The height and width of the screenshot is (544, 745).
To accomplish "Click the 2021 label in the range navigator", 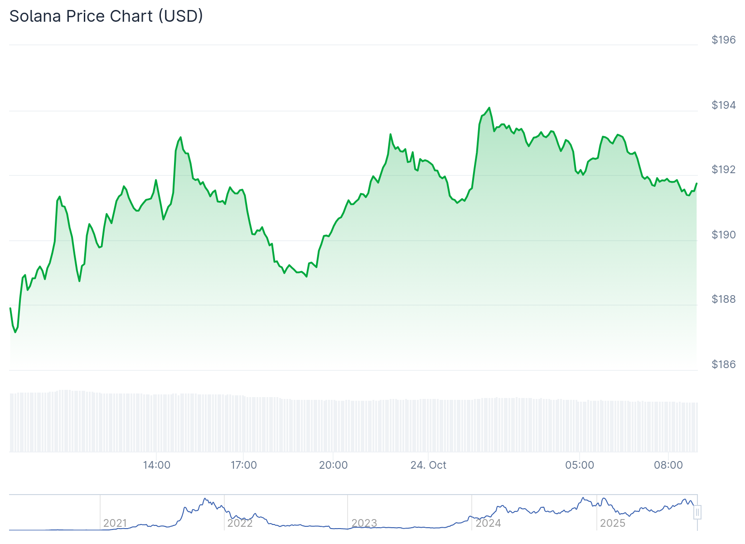I will 115,523.
